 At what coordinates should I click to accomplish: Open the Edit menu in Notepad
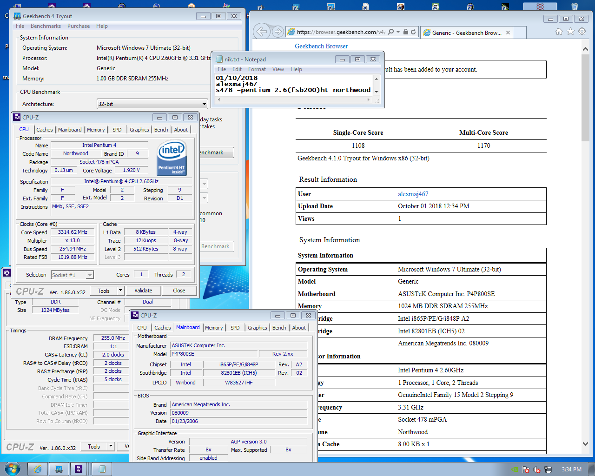[237, 69]
